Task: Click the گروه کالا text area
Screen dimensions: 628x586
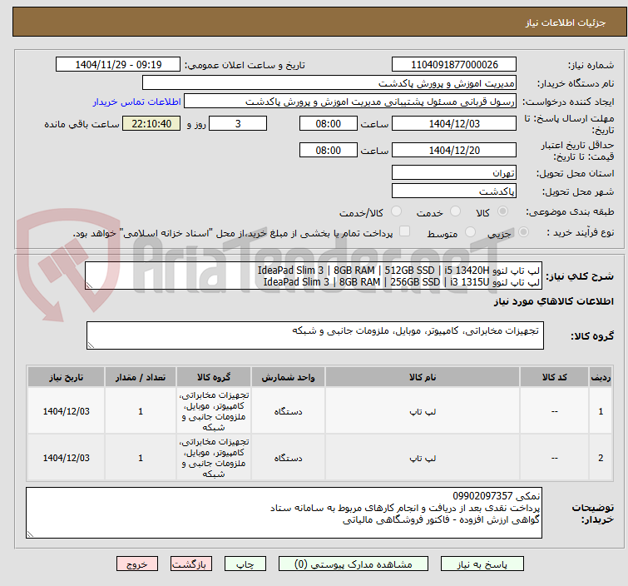Action: 314,335
